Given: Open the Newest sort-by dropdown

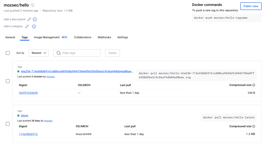Looking at the screenshot, I should pyautogui.click(x=39, y=53).
